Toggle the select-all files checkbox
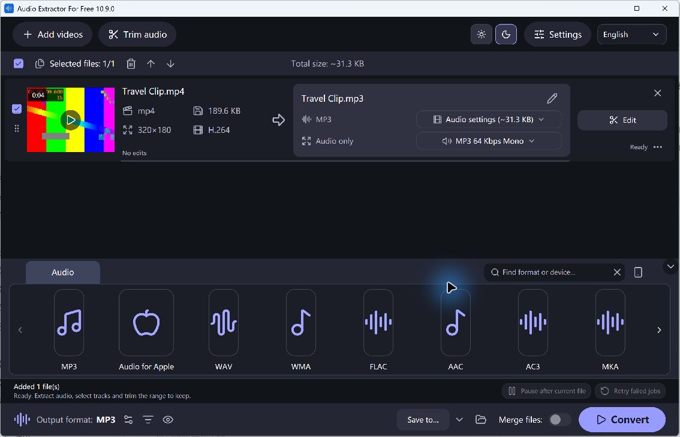 pos(19,63)
